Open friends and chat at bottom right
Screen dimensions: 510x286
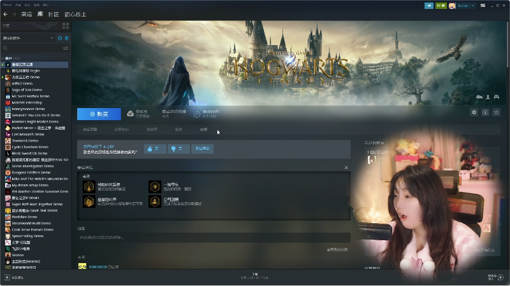[x=496, y=277]
